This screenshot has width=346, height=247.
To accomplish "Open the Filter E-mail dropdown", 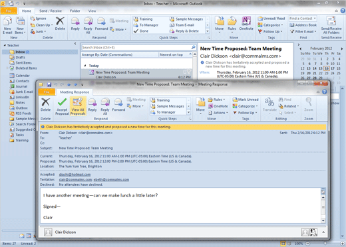I will (x=303, y=31).
